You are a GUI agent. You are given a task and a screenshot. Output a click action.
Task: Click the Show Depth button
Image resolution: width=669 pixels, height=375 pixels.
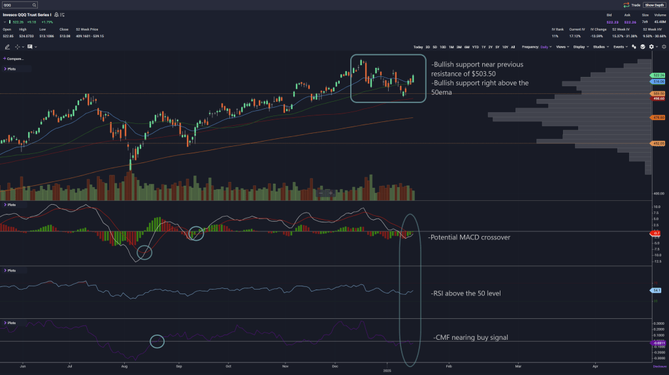tap(655, 5)
